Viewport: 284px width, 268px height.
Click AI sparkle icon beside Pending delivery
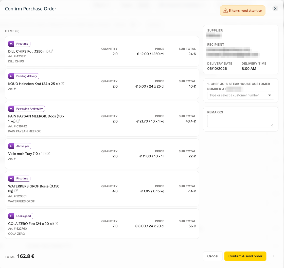[11, 76]
